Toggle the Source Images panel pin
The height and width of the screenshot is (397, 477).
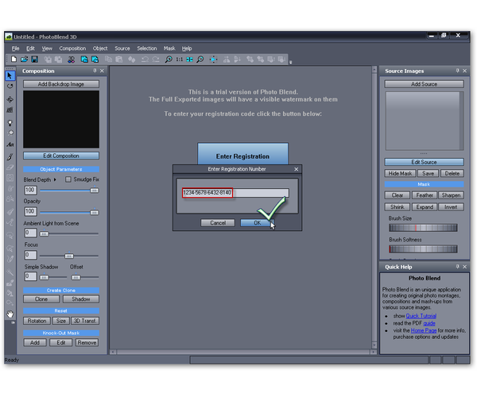[x=457, y=71]
